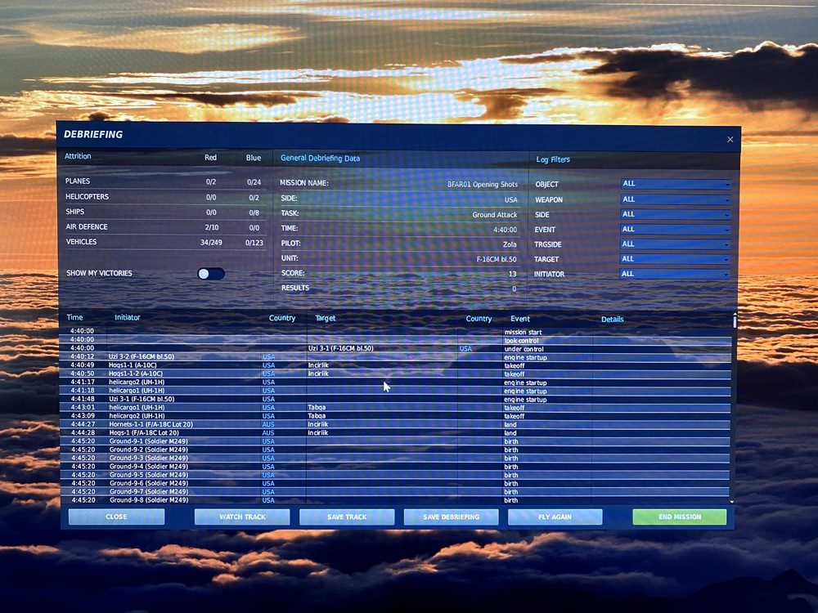
Task: Click the green END MISSION button
Action: click(680, 517)
